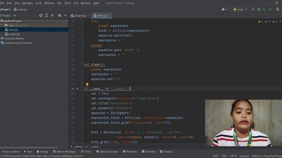
Task: Open the main run configuration dropdown
Action: (x=240, y=9)
